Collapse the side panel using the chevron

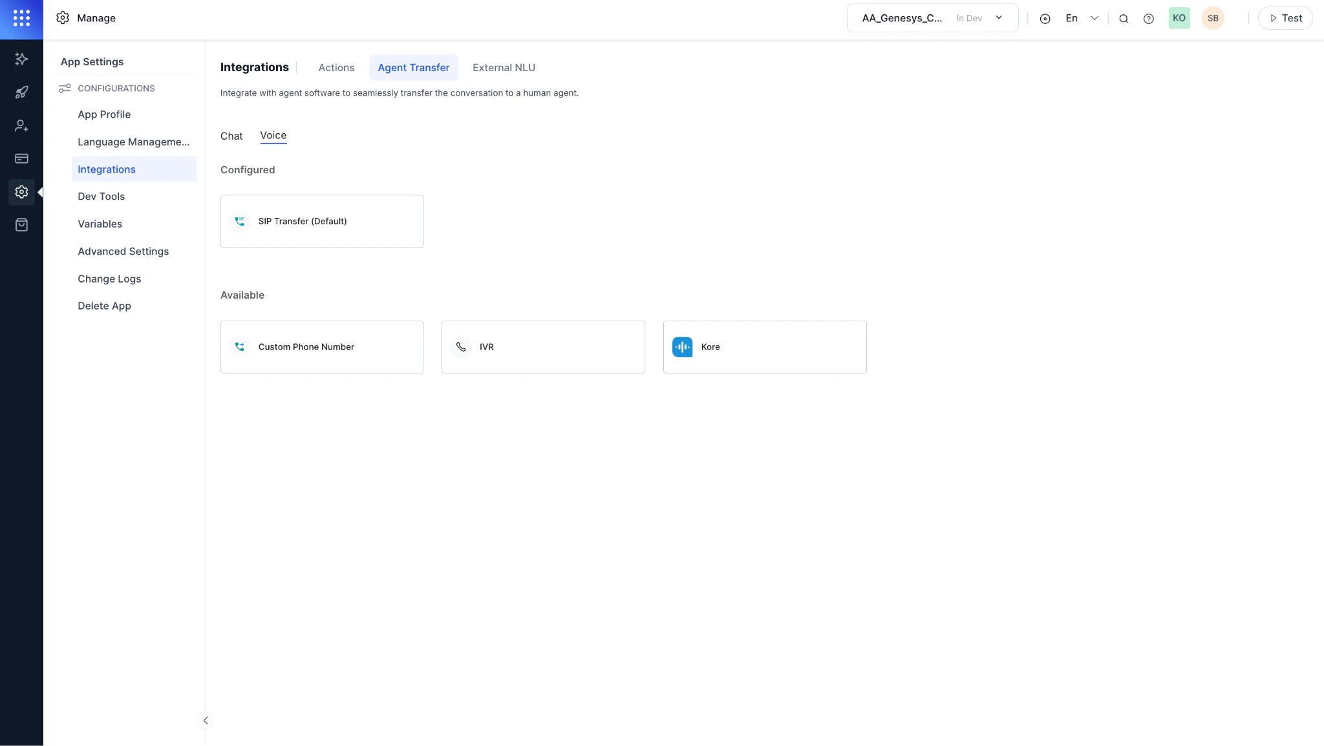(x=206, y=720)
